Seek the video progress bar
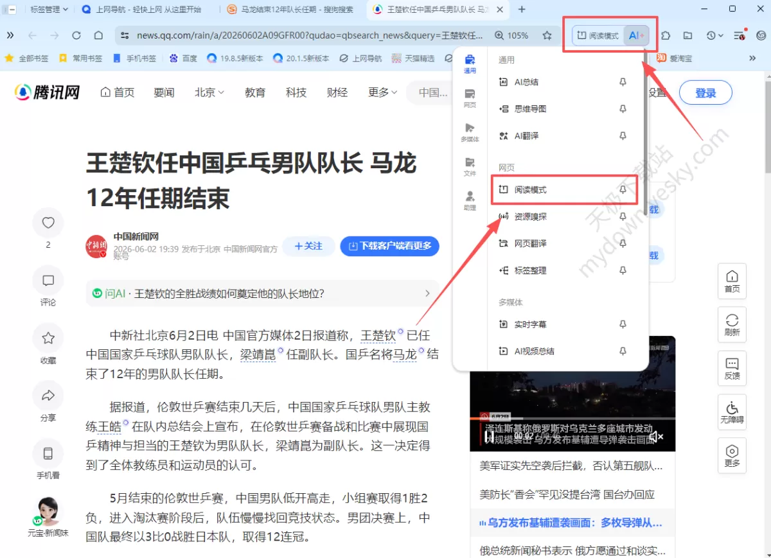 click(x=572, y=419)
